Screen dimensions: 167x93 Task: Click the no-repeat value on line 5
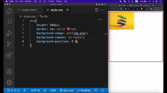[76, 37]
